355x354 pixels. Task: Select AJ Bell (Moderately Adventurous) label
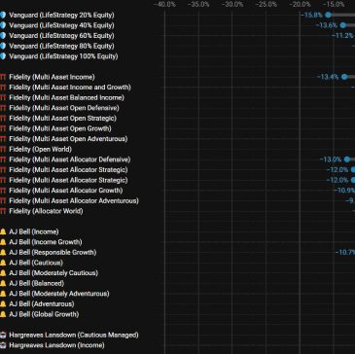click(59, 294)
